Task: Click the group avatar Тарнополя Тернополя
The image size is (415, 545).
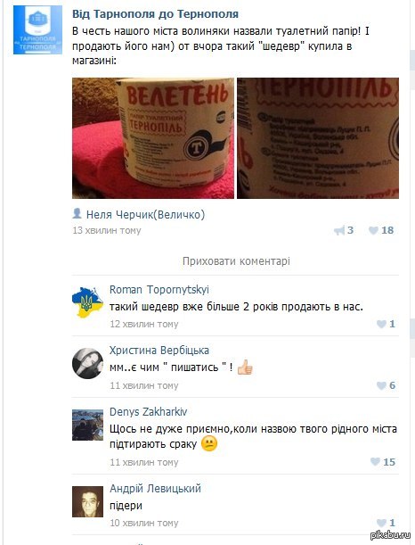Action: tap(37, 30)
